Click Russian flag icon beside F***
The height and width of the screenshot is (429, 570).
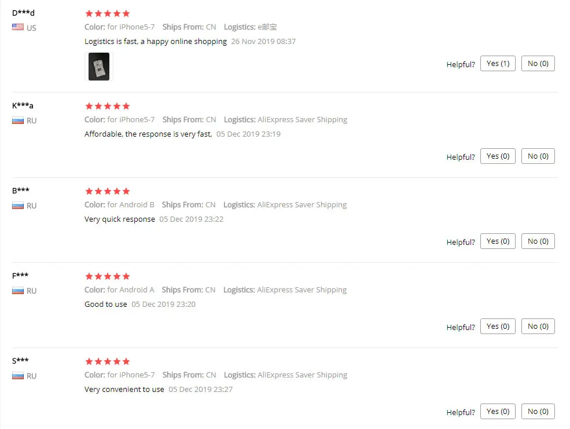pyautogui.click(x=18, y=291)
